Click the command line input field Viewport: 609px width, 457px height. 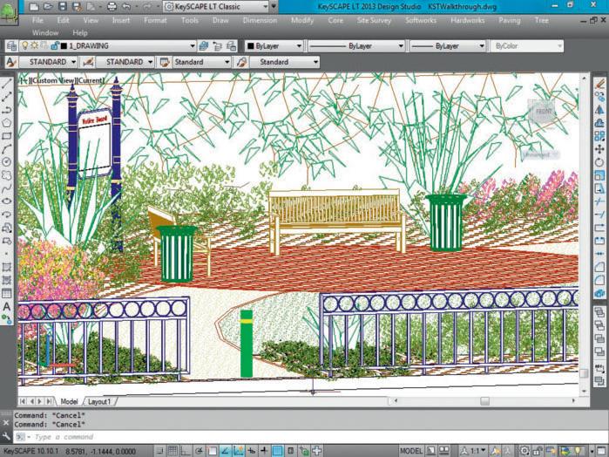(311, 437)
